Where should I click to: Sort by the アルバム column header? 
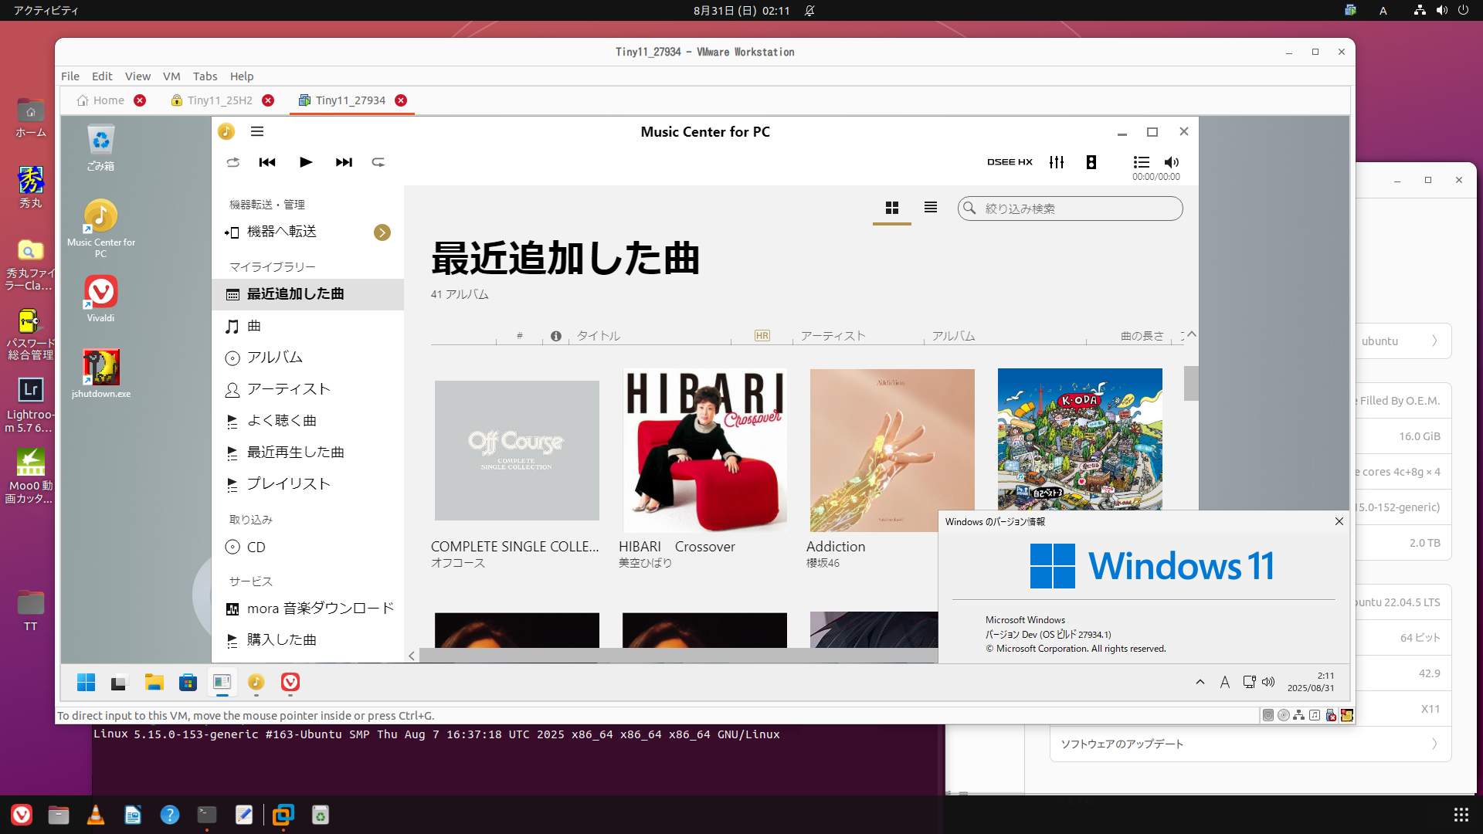point(953,336)
